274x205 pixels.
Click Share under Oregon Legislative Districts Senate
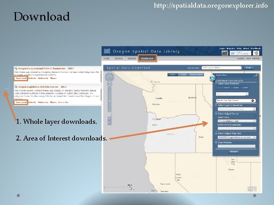coord(53,102)
